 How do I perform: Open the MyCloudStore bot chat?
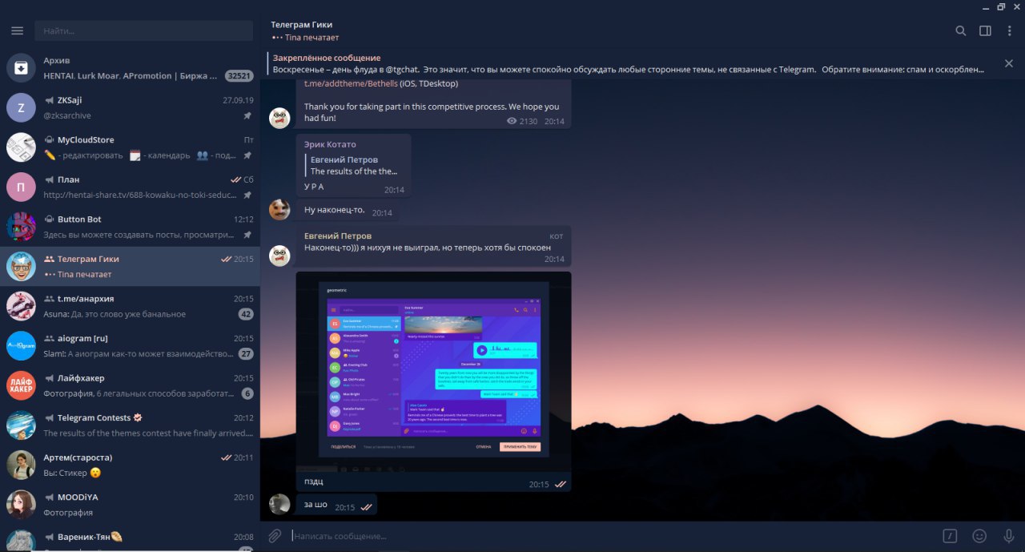tap(130, 147)
